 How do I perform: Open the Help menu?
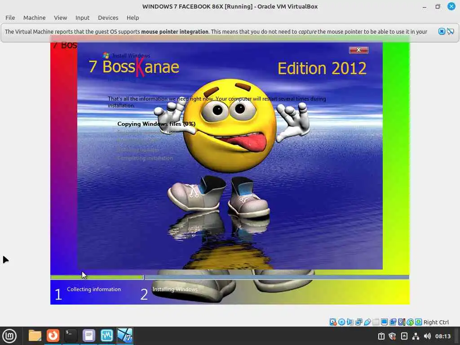point(133,18)
